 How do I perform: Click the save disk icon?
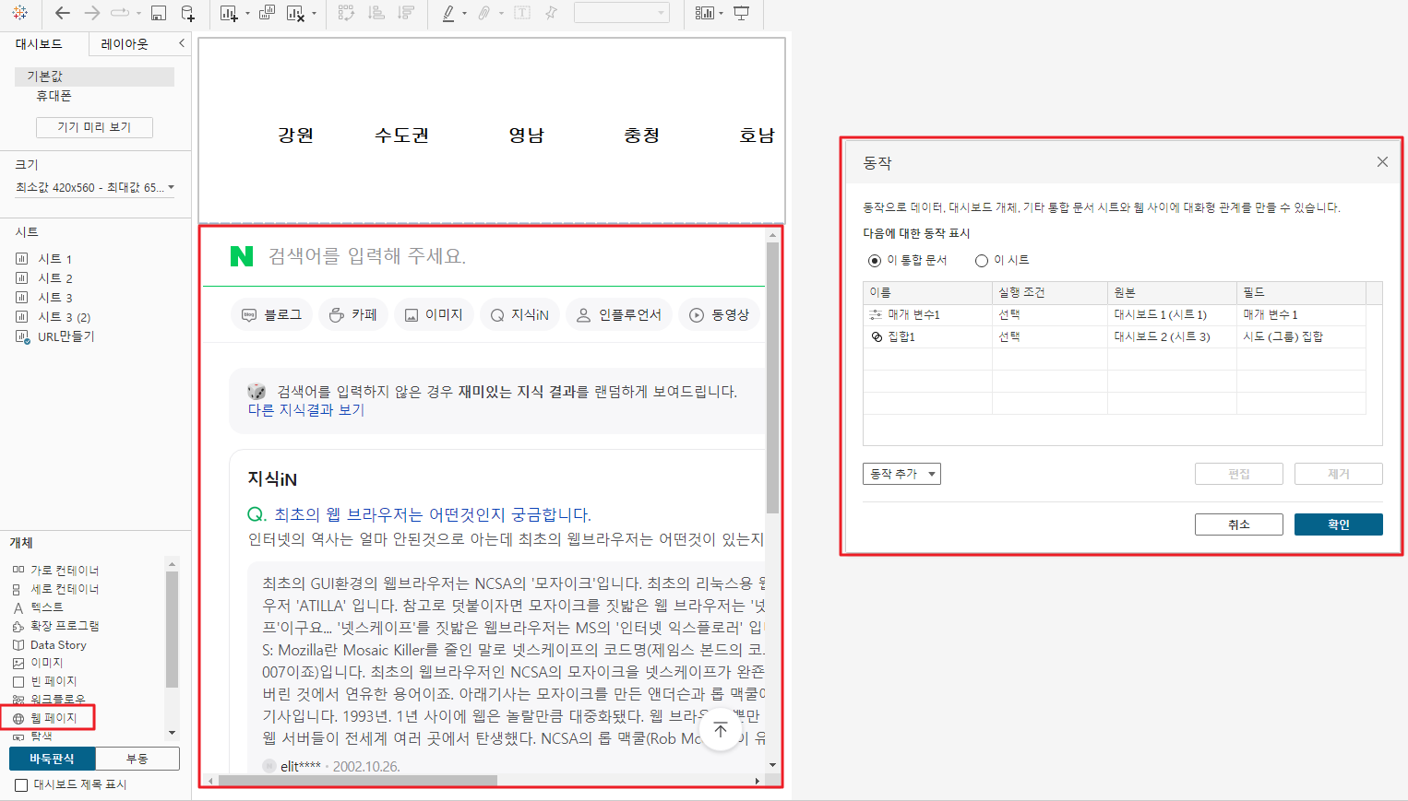(159, 13)
